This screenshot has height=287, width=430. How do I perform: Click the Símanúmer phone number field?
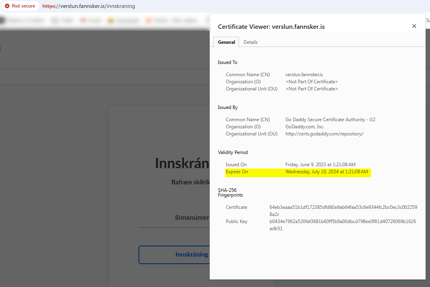coord(174,218)
